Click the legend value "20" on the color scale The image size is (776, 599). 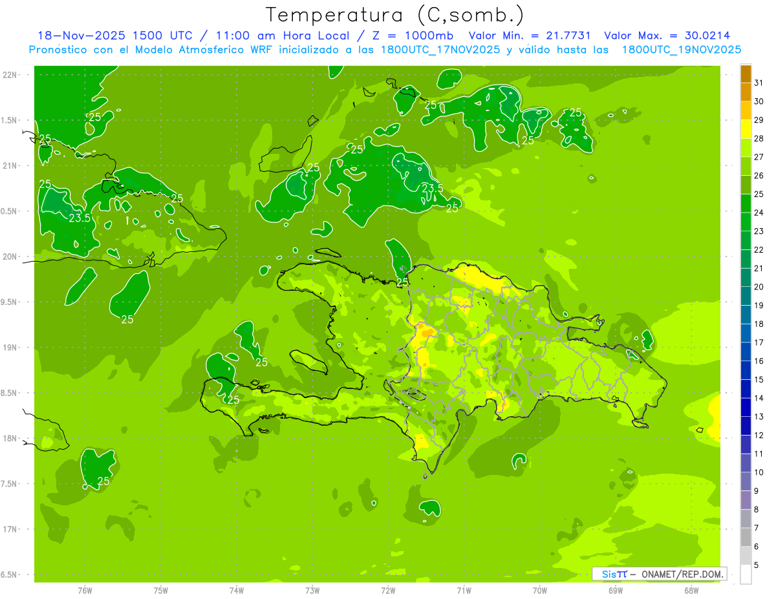click(x=759, y=287)
